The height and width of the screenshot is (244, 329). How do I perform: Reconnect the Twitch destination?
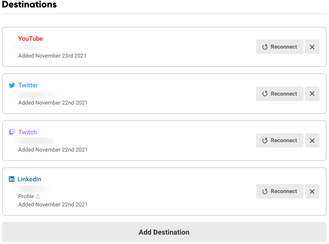[280, 140]
